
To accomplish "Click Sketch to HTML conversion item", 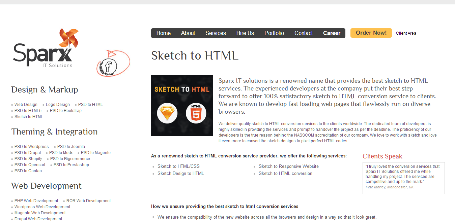I will coord(285,174).
